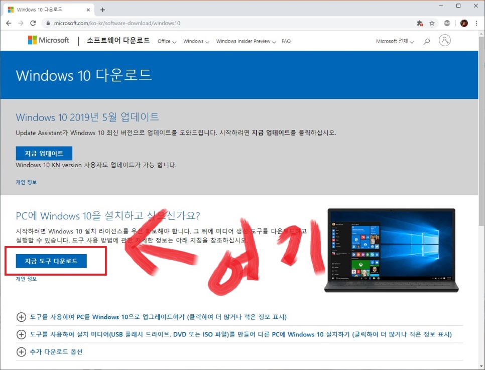Open the Chrome profile avatar

click(464, 23)
